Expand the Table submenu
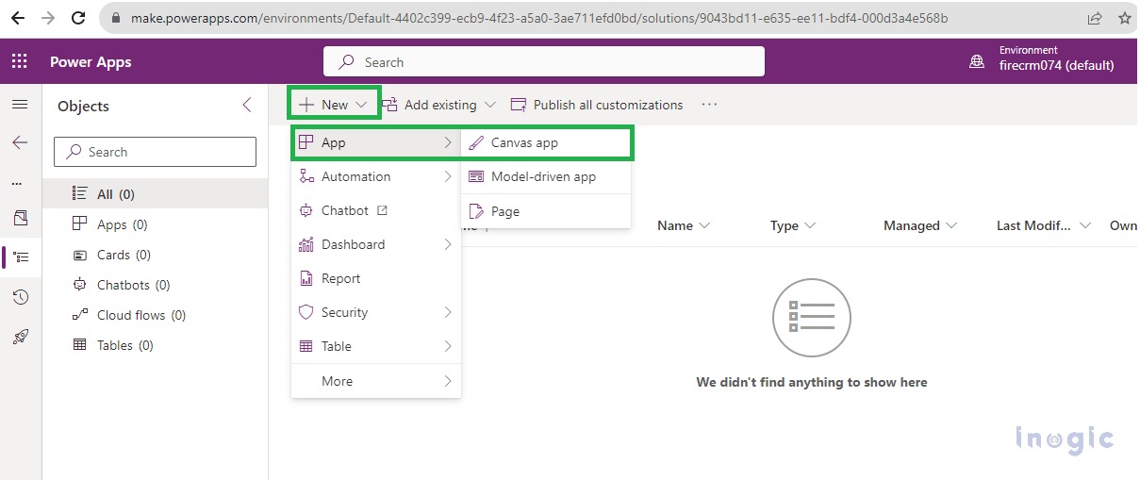Image resolution: width=1140 pixels, height=480 pixels. (x=376, y=346)
